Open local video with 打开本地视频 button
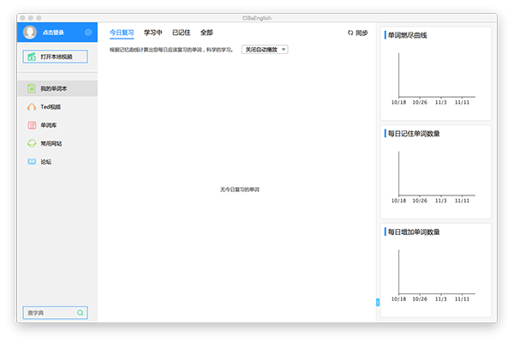 (55, 57)
